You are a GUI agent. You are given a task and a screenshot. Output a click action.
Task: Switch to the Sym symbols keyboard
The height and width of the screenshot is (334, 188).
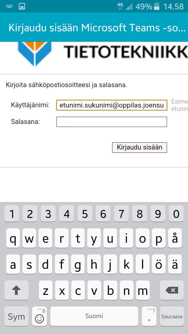click(x=16, y=316)
